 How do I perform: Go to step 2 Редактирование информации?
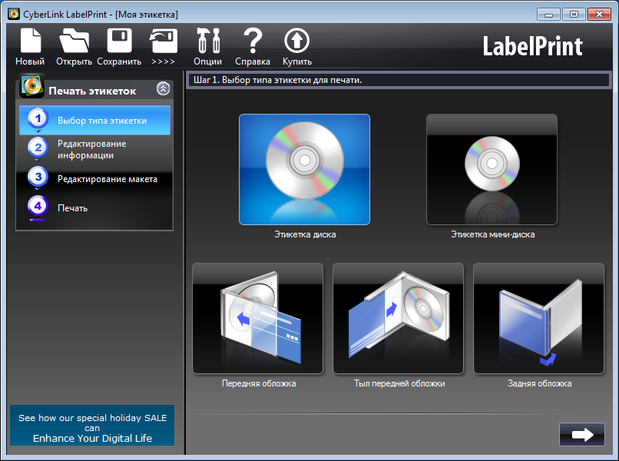(94, 149)
